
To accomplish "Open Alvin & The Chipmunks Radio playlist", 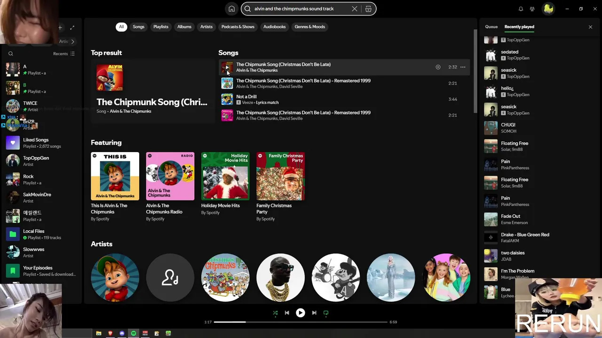I will [170, 187].
